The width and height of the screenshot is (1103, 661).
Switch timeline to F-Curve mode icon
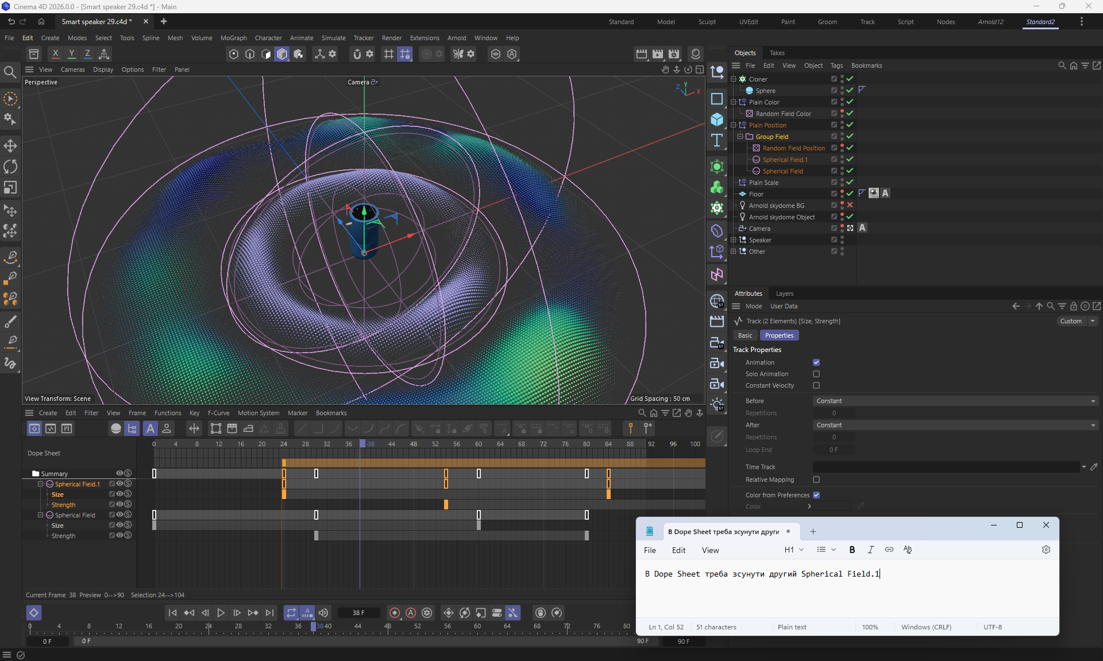tap(51, 428)
